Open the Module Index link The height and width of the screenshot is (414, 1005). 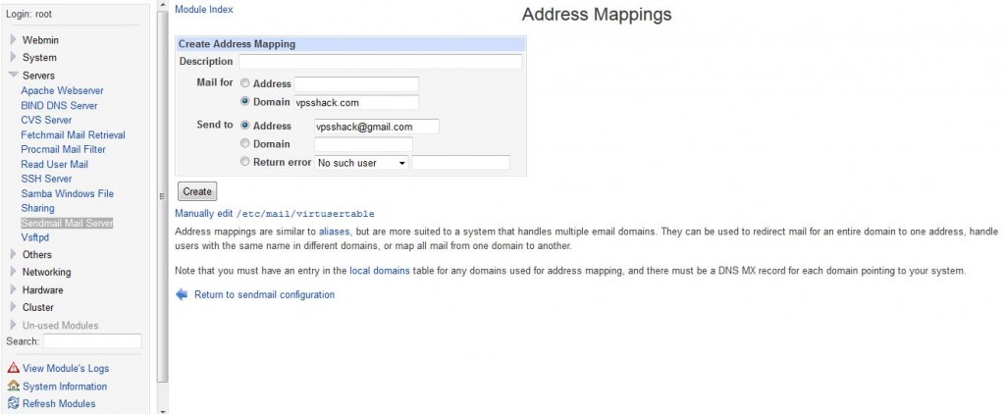point(203,9)
